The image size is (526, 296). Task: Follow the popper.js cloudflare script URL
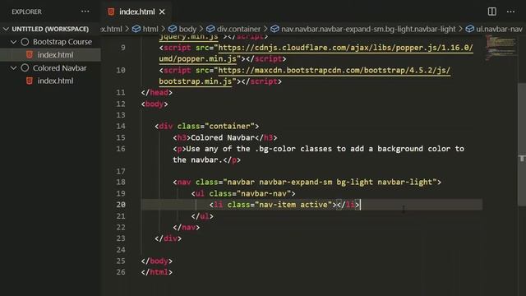pyautogui.click(x=345, y=48)
